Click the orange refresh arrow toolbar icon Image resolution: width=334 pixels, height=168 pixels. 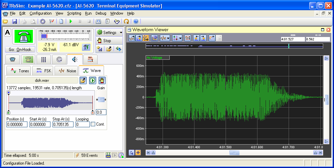126,21
